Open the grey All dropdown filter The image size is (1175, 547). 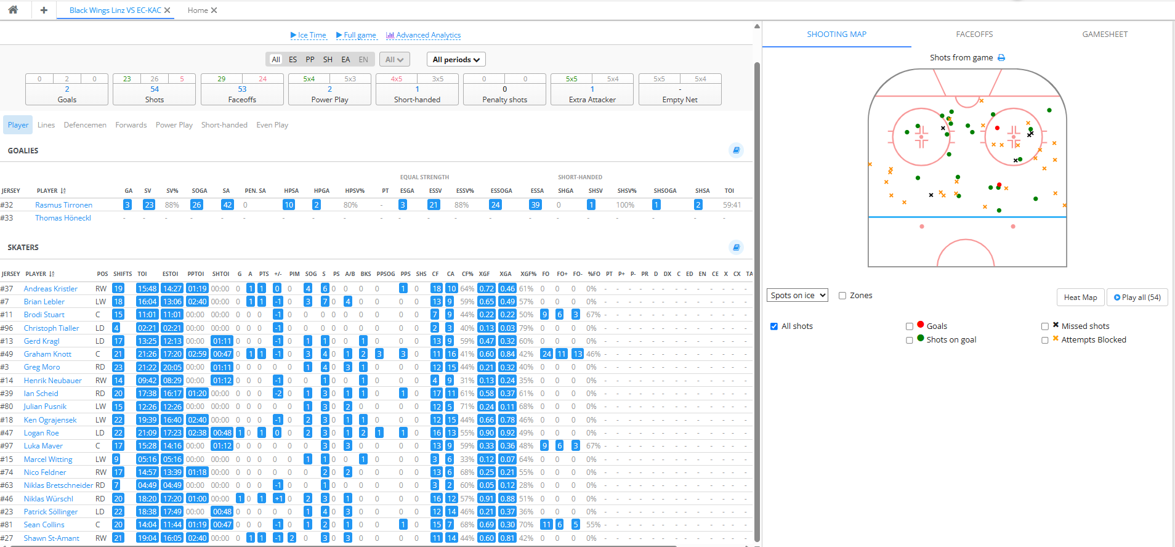pos(394,60)
